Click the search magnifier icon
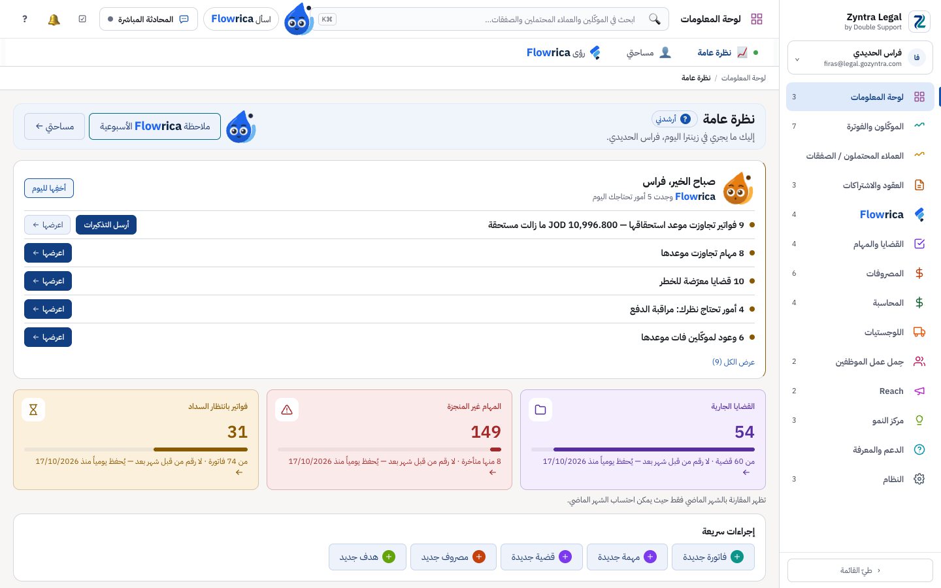This screenshot has width=941, height=588. (654, 19)
